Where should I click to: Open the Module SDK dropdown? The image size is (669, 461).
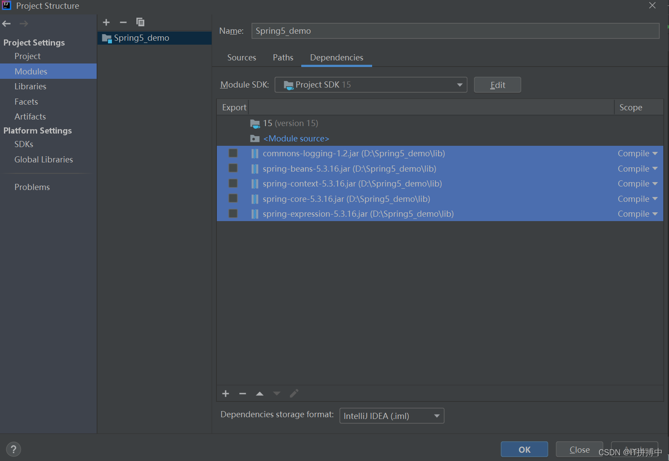point(371,85)
